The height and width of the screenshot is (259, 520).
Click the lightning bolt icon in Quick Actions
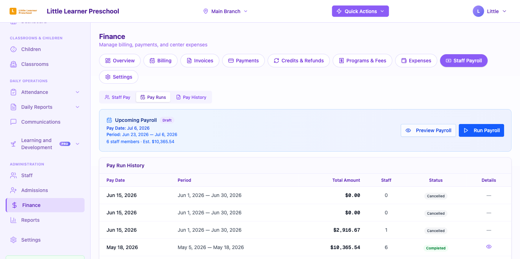click(x=339, y=11)
